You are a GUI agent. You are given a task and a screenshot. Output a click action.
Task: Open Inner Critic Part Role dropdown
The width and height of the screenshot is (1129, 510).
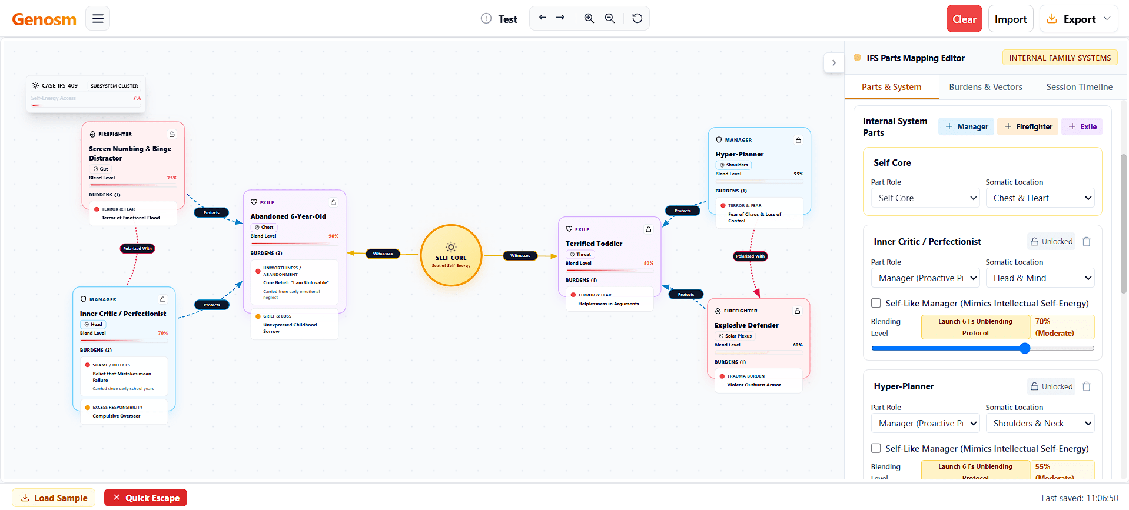tap(925, 278)
